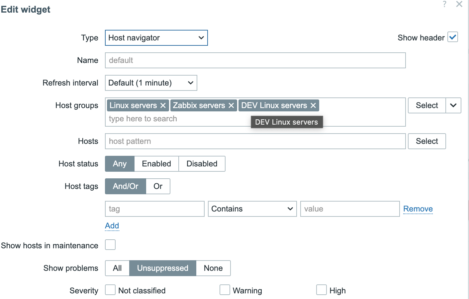The image size is (469, 299).
Task: Toggle the Show header checkbox
Action: [x=452, y=37]
